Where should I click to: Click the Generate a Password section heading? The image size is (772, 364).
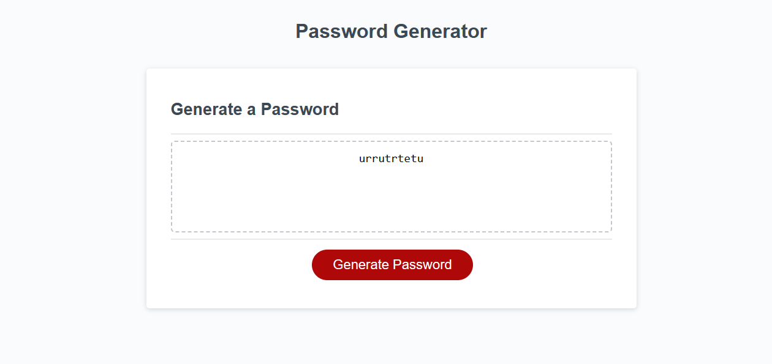point(255,110)
